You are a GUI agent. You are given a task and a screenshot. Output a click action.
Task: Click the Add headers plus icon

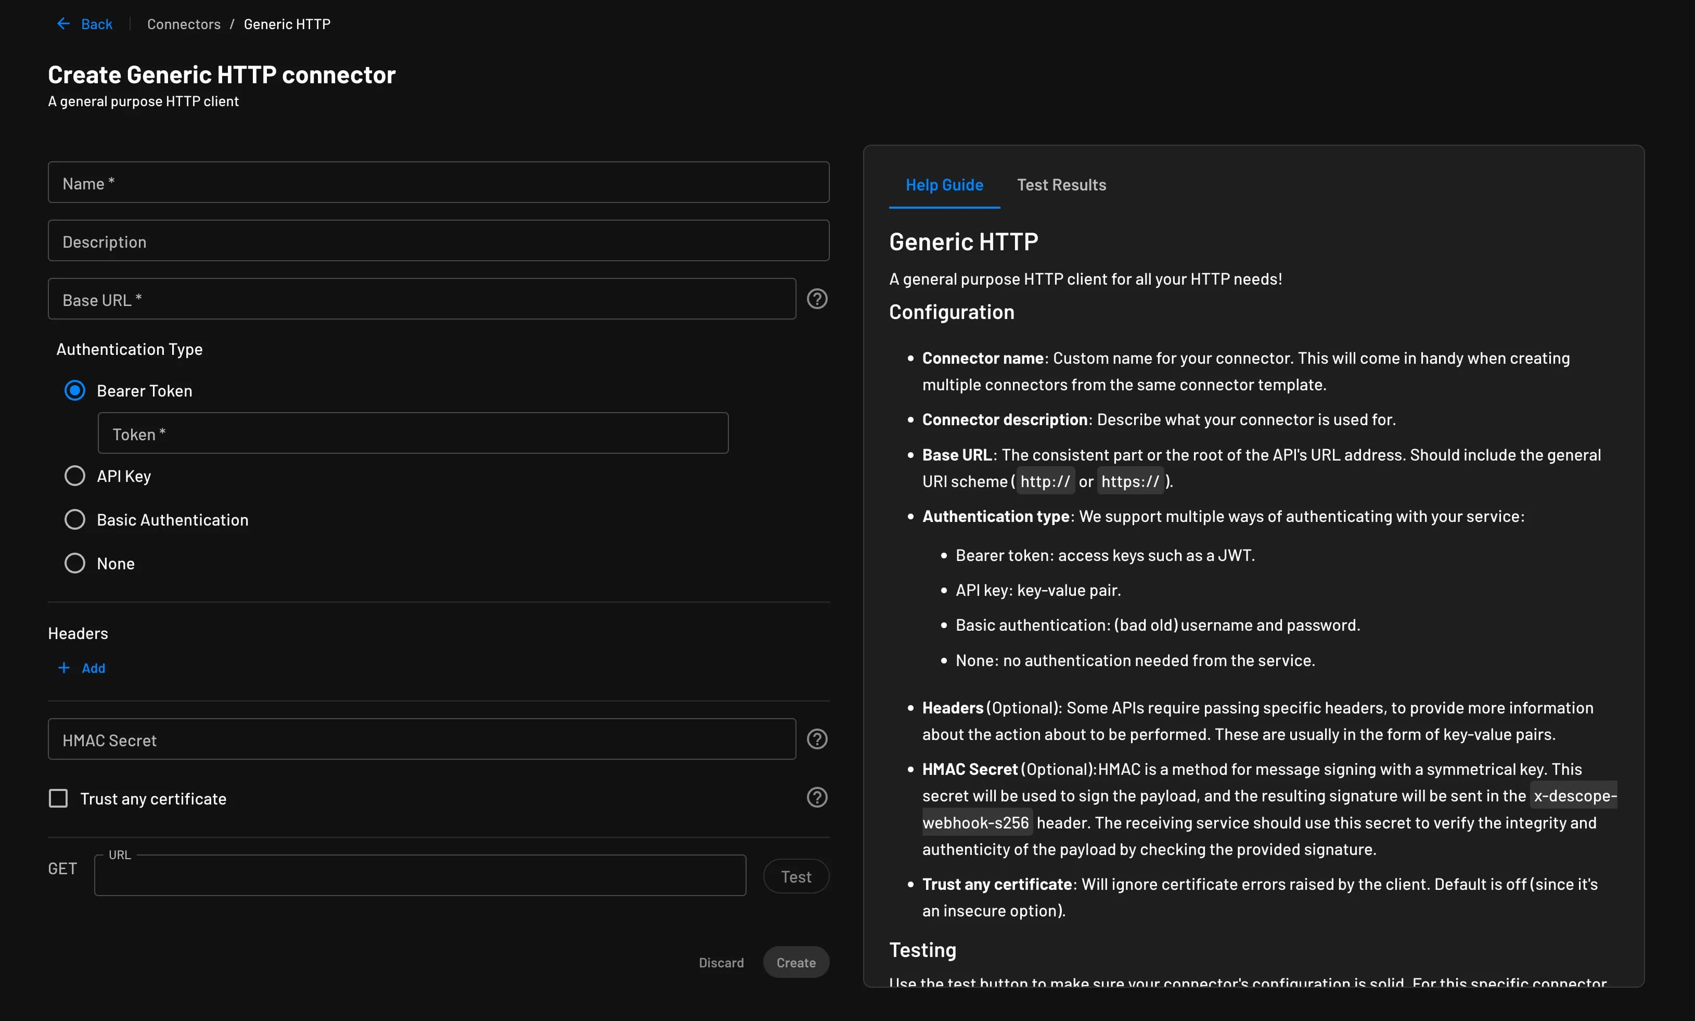click(62, 667)
